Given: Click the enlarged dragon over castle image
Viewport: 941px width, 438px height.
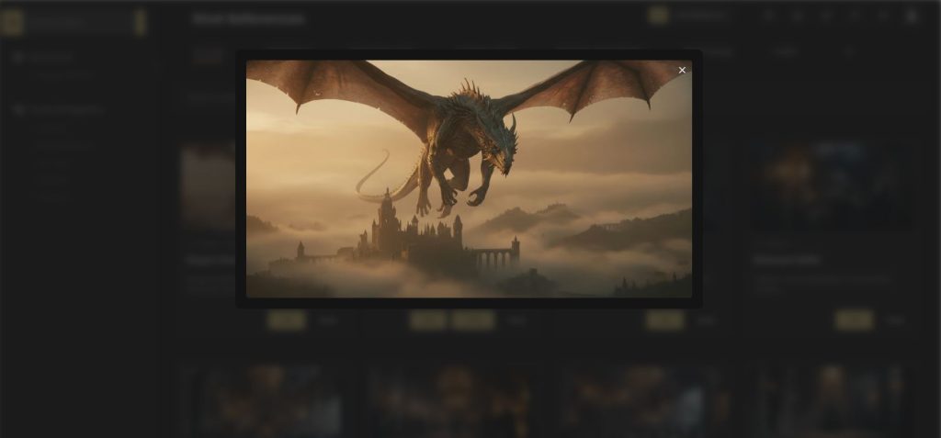Looking at the screenshot, I should (x=469, y=179).
